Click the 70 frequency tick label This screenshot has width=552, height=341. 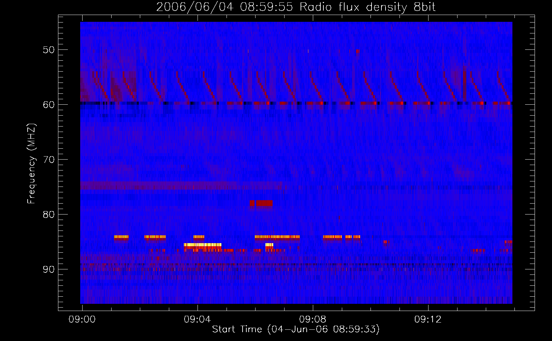(48, 159)
